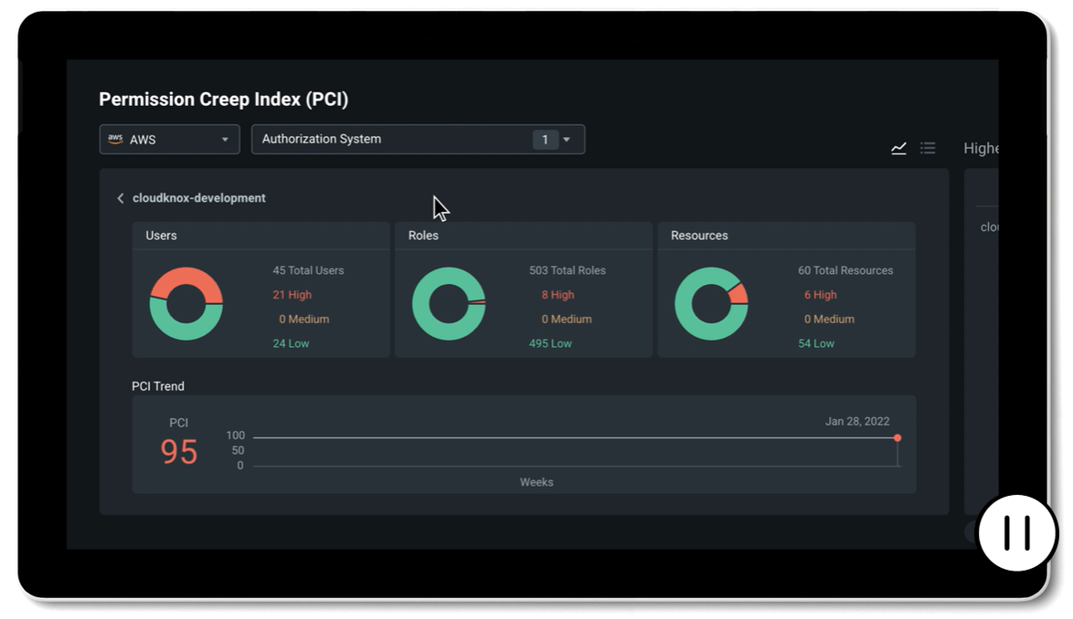This screenshot has width=1073, height=619.
Task: Open the 21 High users link
Action: [292, 295]
